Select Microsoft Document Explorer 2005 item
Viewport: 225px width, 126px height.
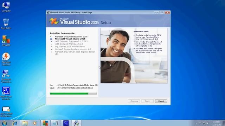coord(71,37)
